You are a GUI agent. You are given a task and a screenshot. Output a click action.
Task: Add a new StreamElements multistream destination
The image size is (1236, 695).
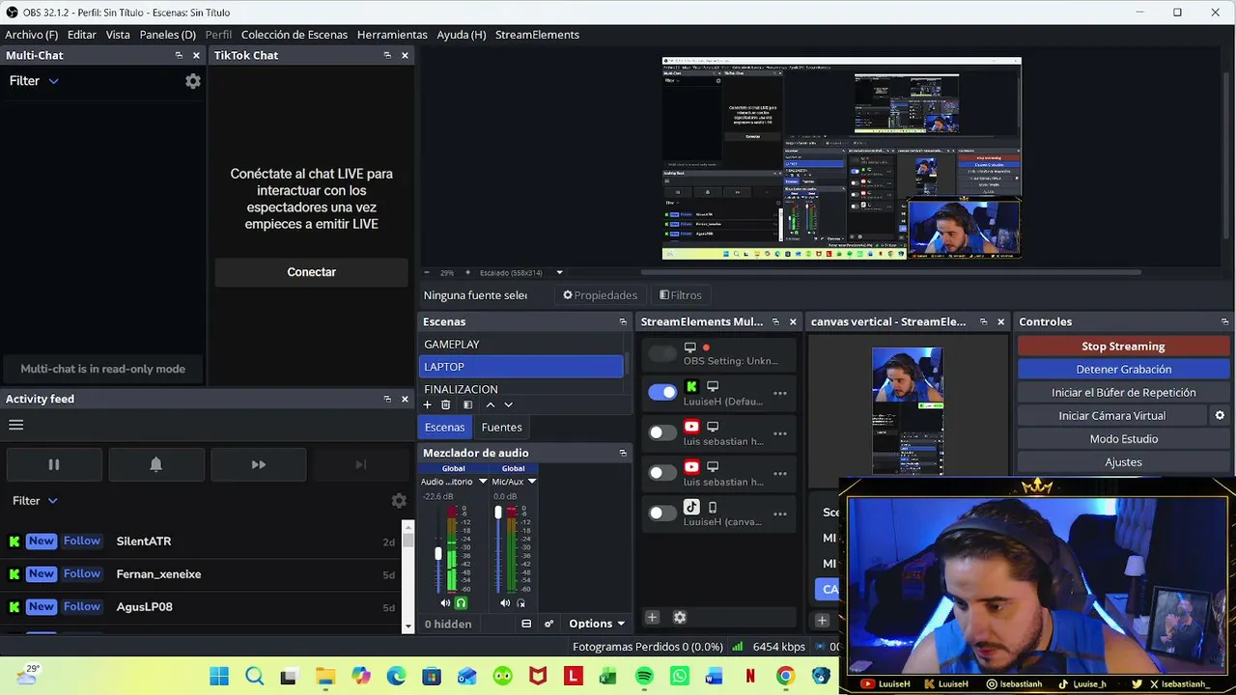tap(652, 617)
